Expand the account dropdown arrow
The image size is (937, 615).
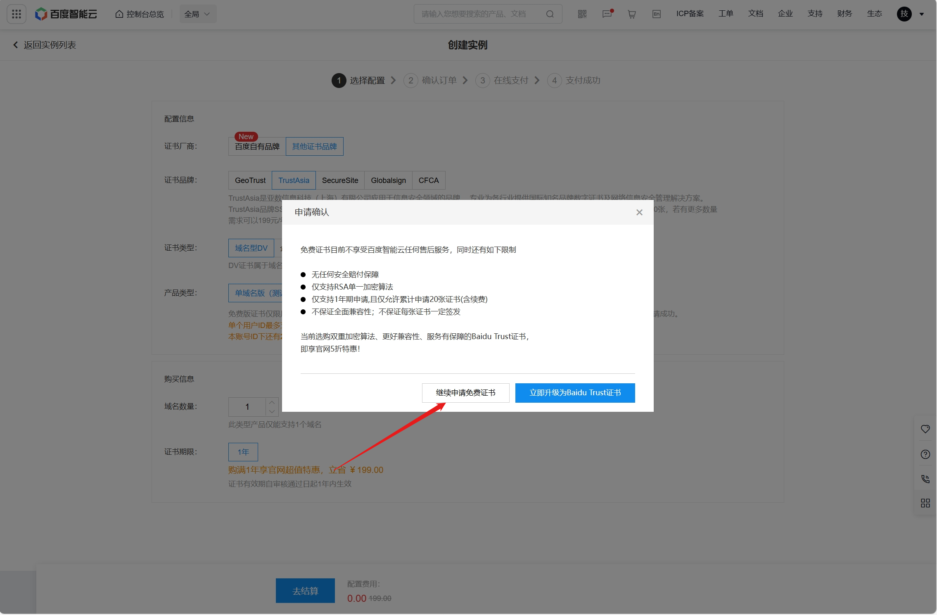(922, 14)
